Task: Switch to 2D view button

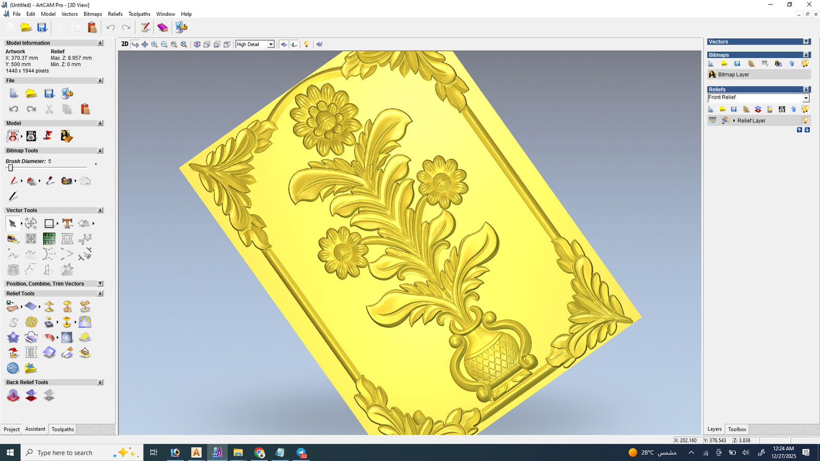Action: coord(125,45)
